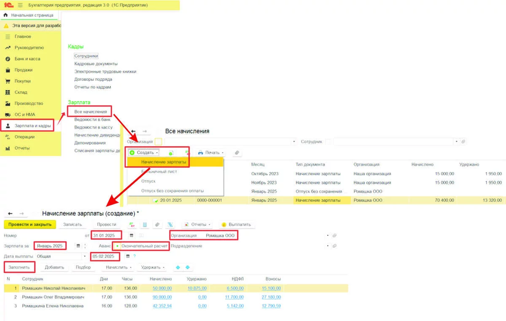Click the Провести button

pyautogui.click(x=106, y=225)
